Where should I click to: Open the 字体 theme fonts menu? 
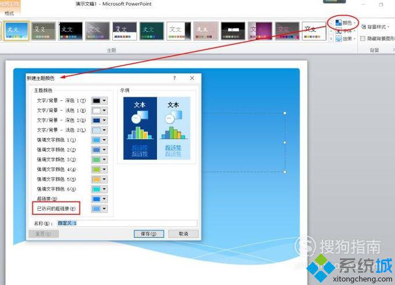346,31
